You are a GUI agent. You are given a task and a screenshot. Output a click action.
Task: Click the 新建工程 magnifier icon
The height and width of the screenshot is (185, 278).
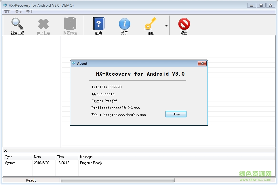[17, 24]
